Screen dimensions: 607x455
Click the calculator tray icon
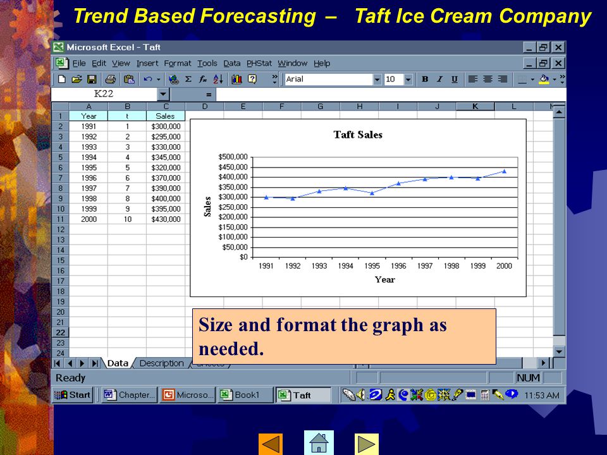click(484, 394)
